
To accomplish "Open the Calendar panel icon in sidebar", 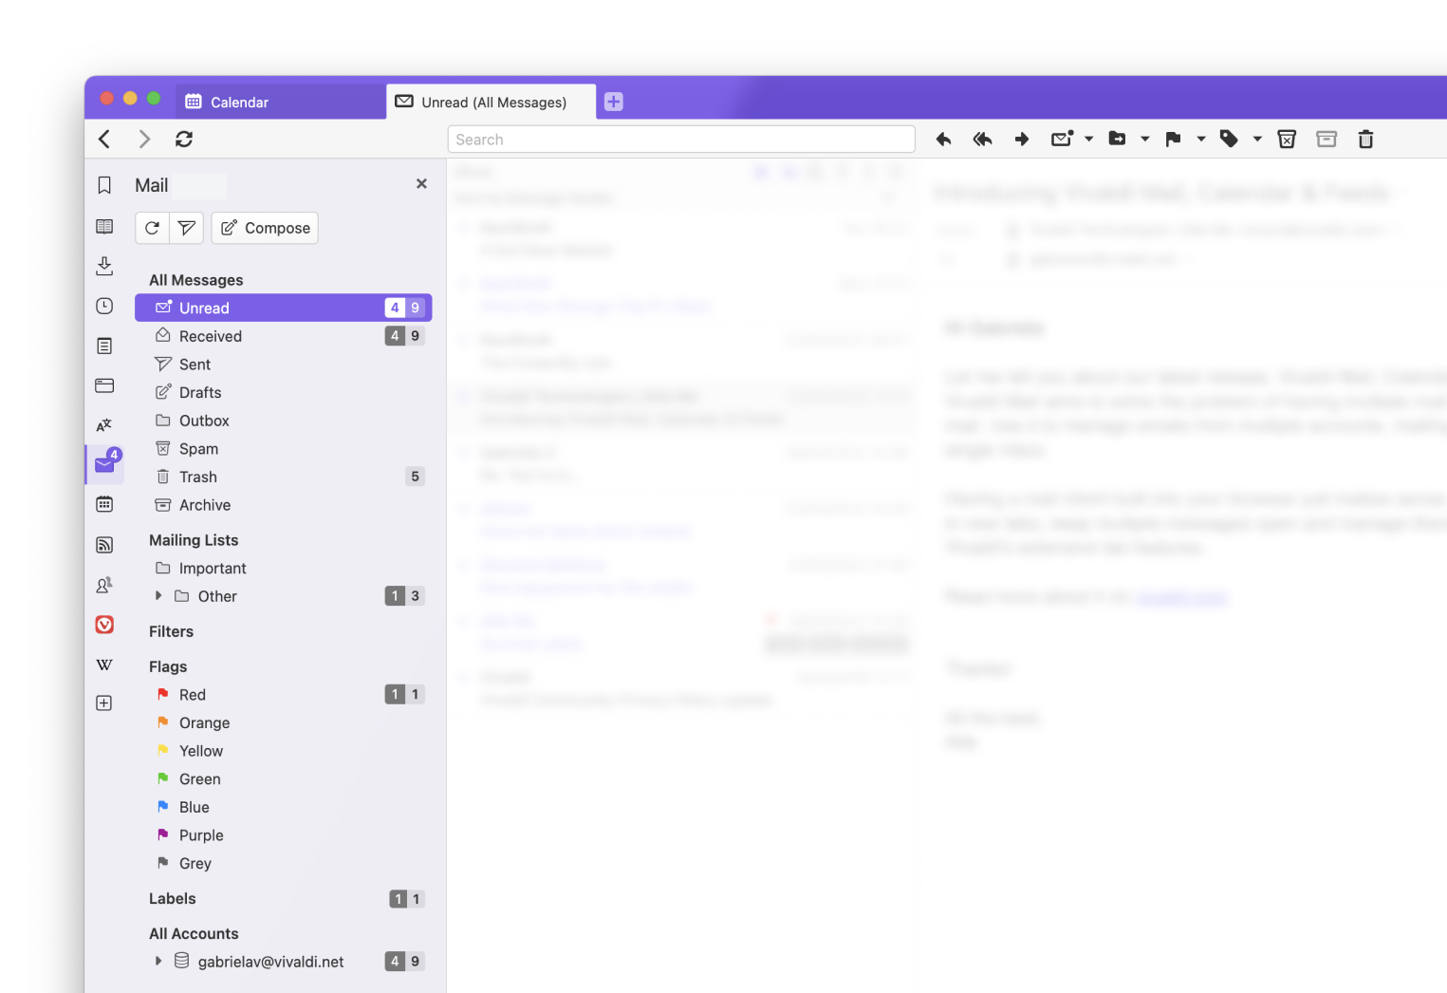I will (104, 504).
